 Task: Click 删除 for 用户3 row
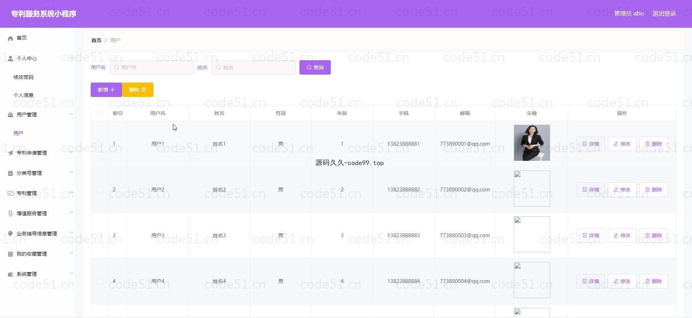(653, 235)
